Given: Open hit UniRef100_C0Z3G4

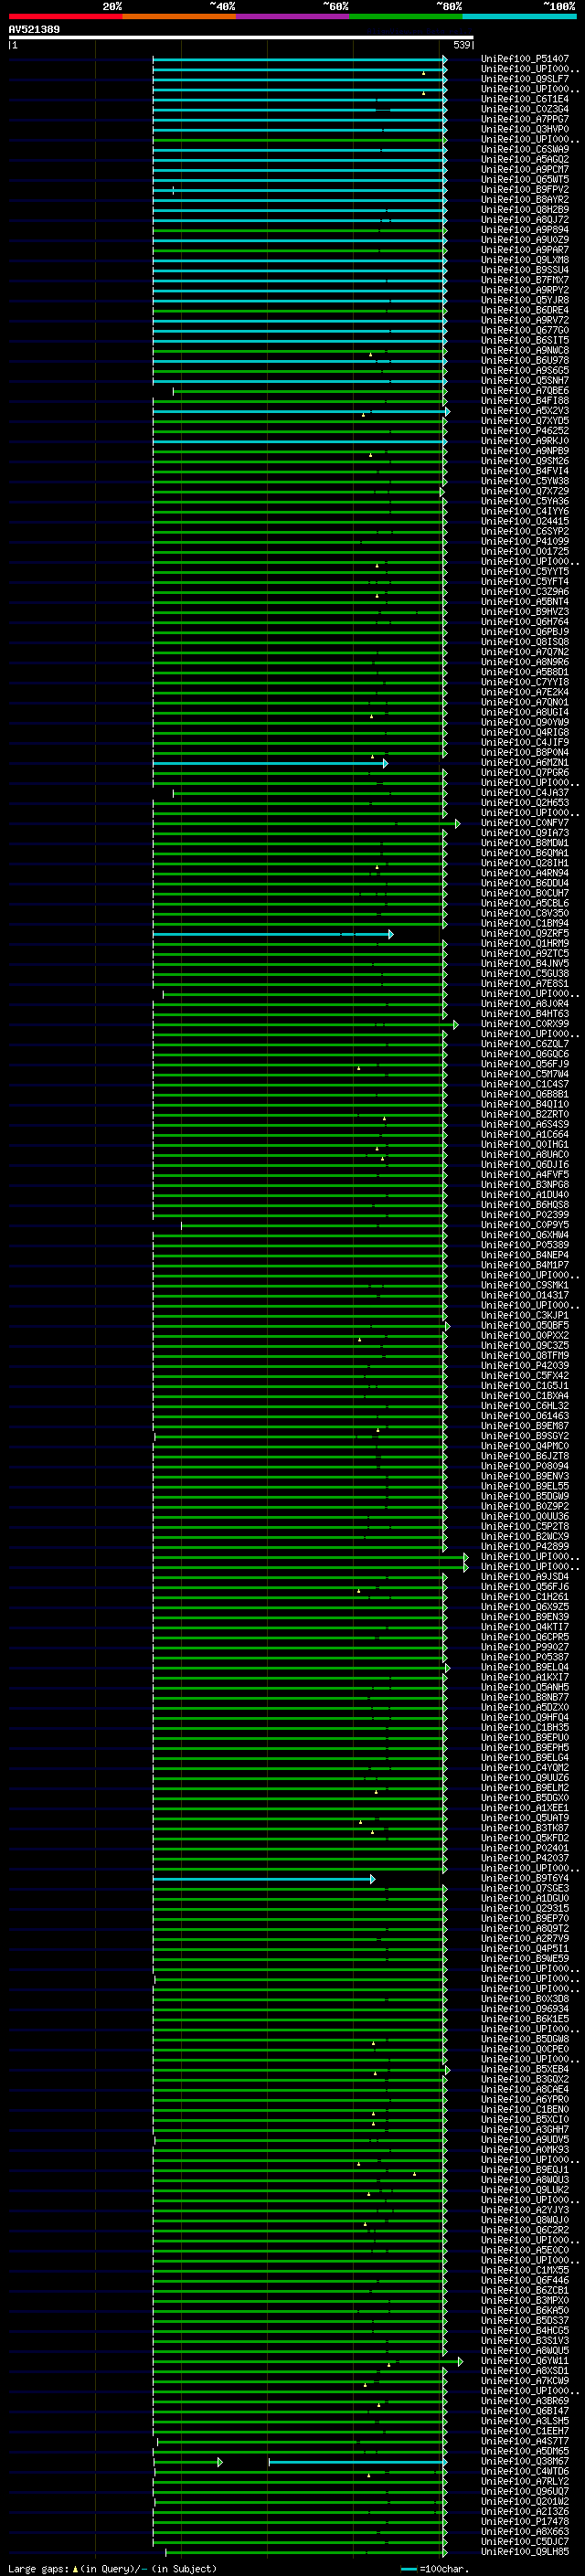Looking at the screenshot, I should click(525, 109).
